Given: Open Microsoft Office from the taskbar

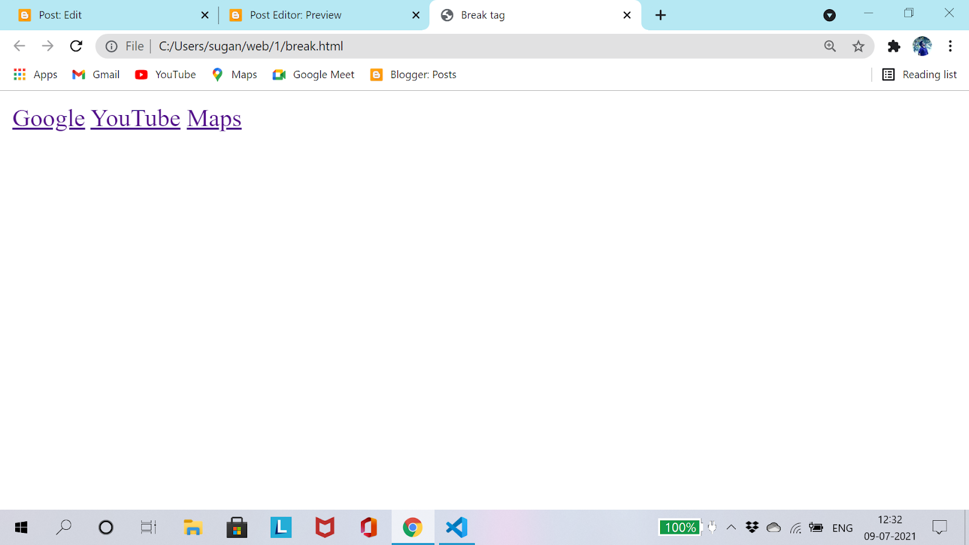Looking at the screenshot, I should coord(369,527).
